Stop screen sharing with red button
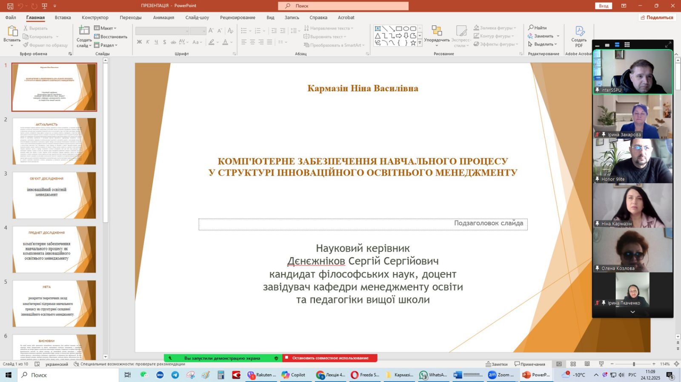 point(330,358)
